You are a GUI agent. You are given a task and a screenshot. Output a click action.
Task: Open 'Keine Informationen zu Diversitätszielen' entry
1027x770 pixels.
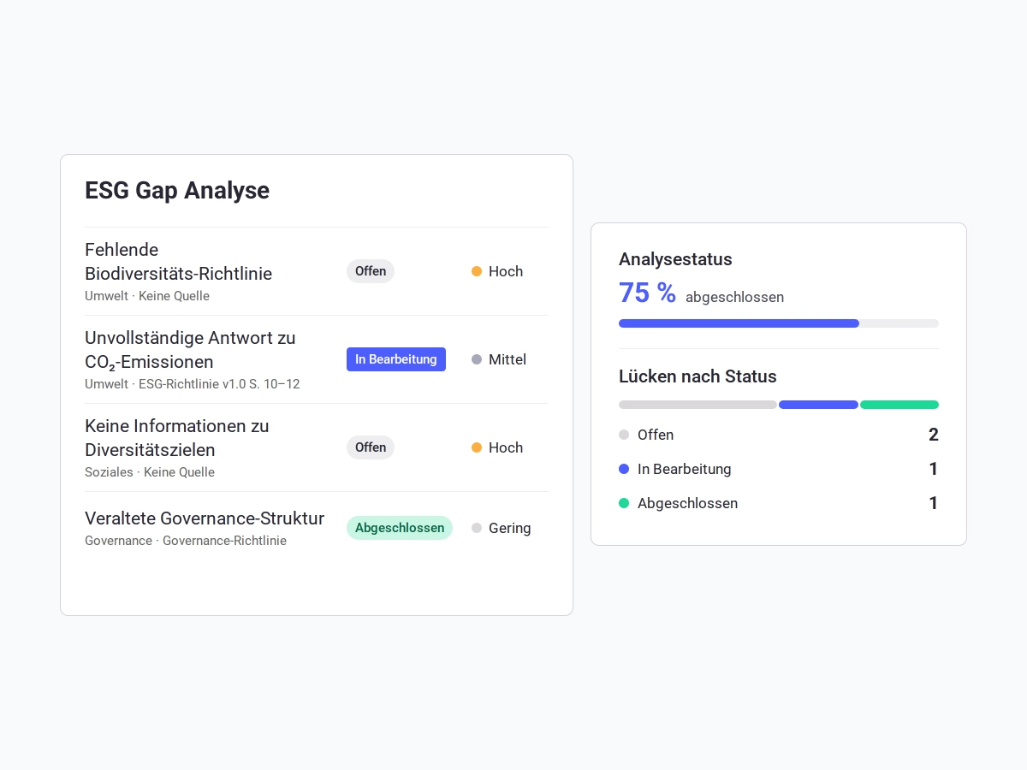[x=317, y=447]
